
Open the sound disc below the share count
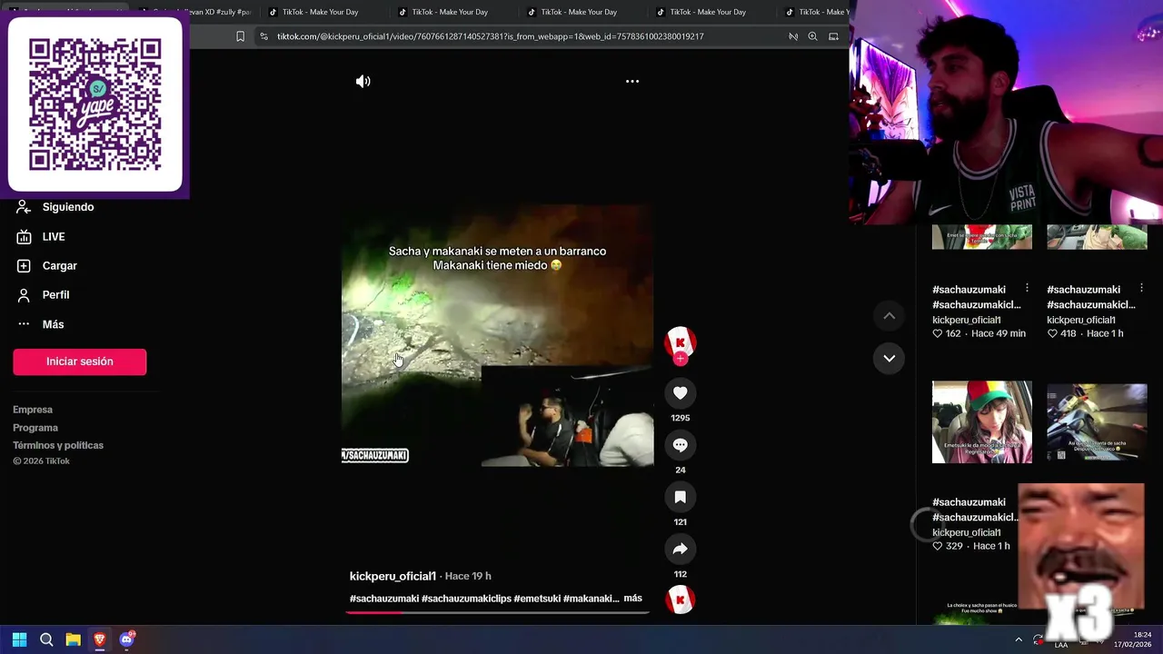[x=680, y=599]
